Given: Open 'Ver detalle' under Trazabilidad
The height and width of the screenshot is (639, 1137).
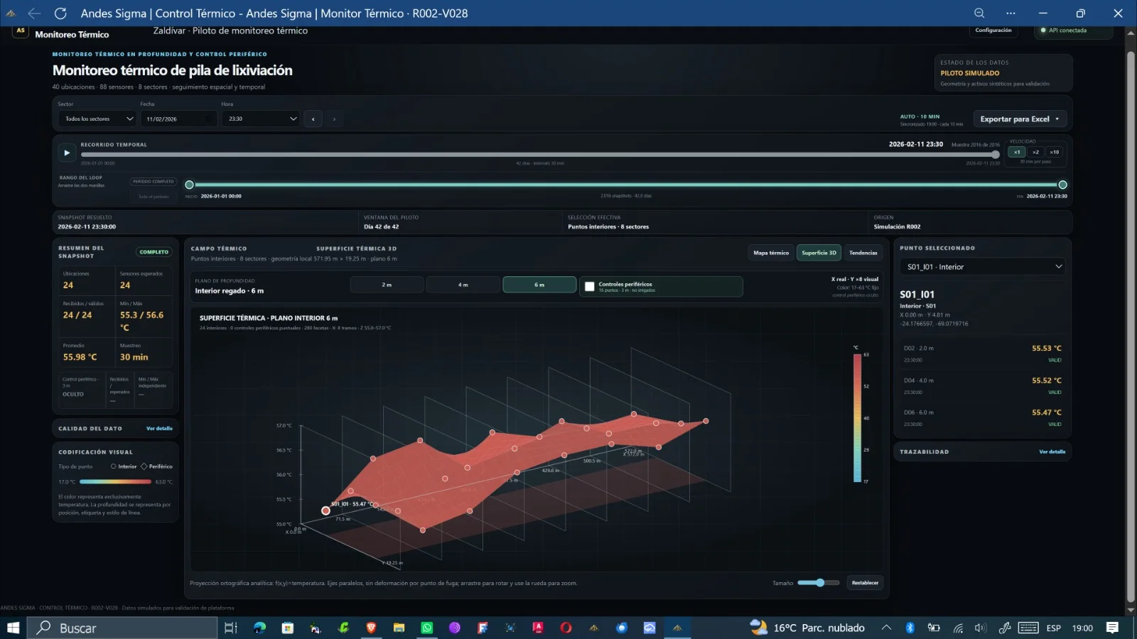Looking at the screenshot, I should tap(1052, 452).
